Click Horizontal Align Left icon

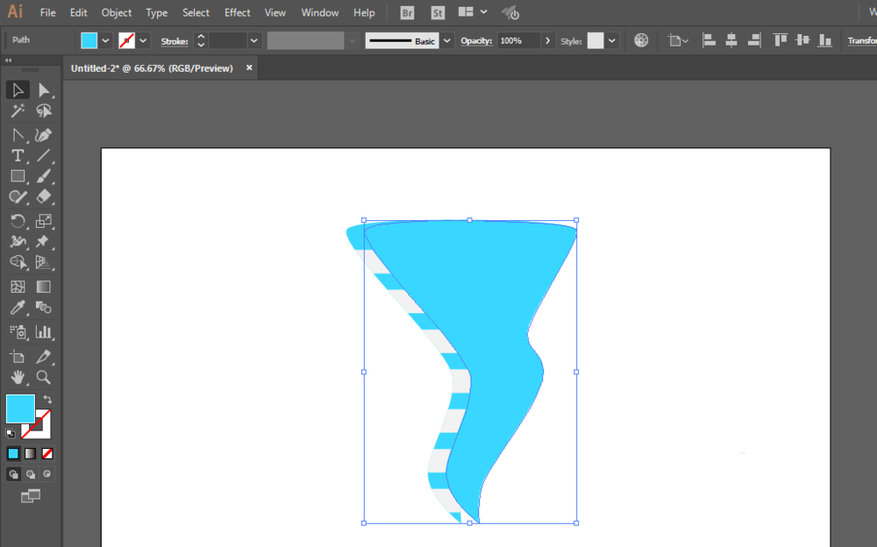(709, 40)
